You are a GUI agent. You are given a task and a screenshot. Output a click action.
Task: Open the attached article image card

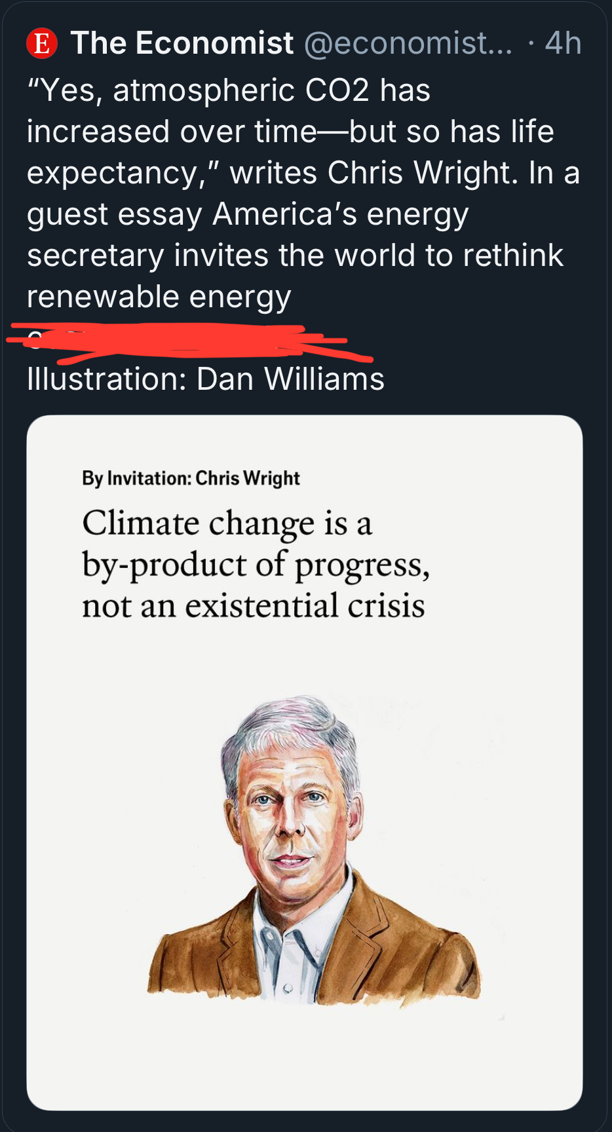point(305,763)
